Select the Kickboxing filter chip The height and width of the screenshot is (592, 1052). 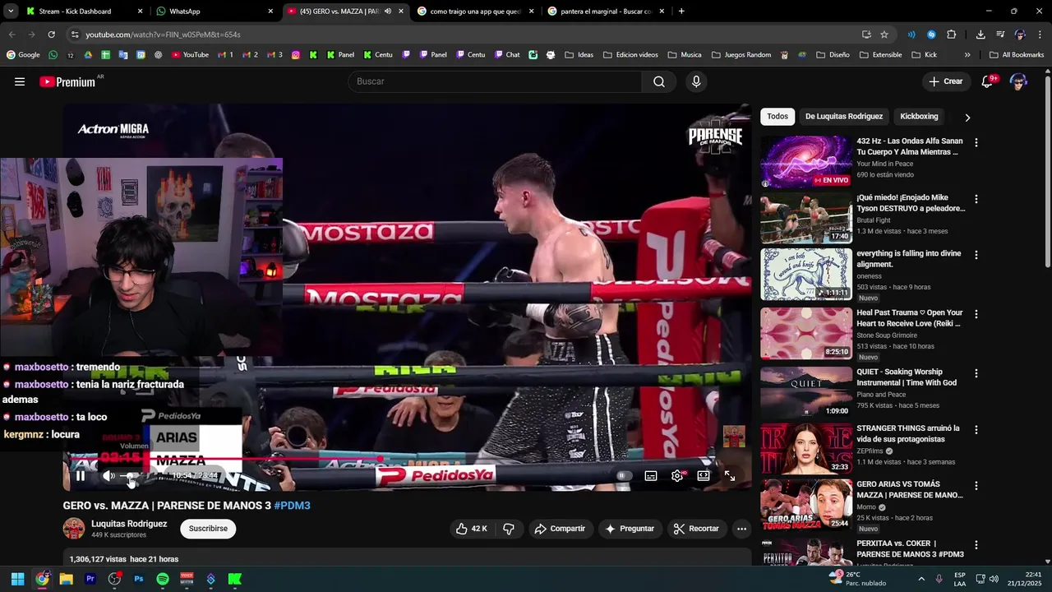[x=919, y=117]
